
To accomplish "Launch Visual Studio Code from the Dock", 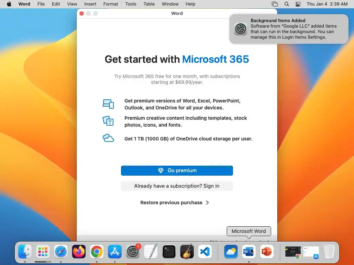I will coord(205,252).
